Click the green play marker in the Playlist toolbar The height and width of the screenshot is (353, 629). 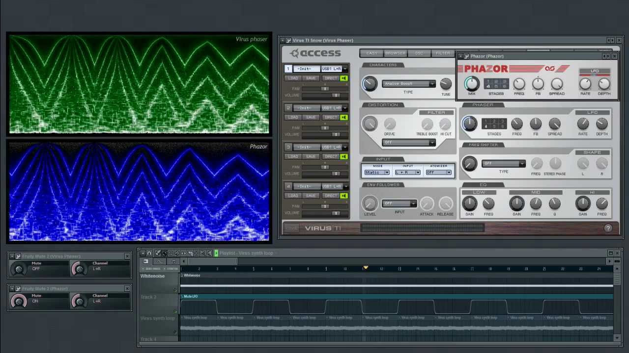[216, 253]
